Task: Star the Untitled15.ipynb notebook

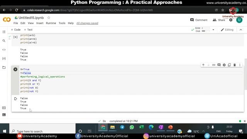Action: [x=49, y=18]
